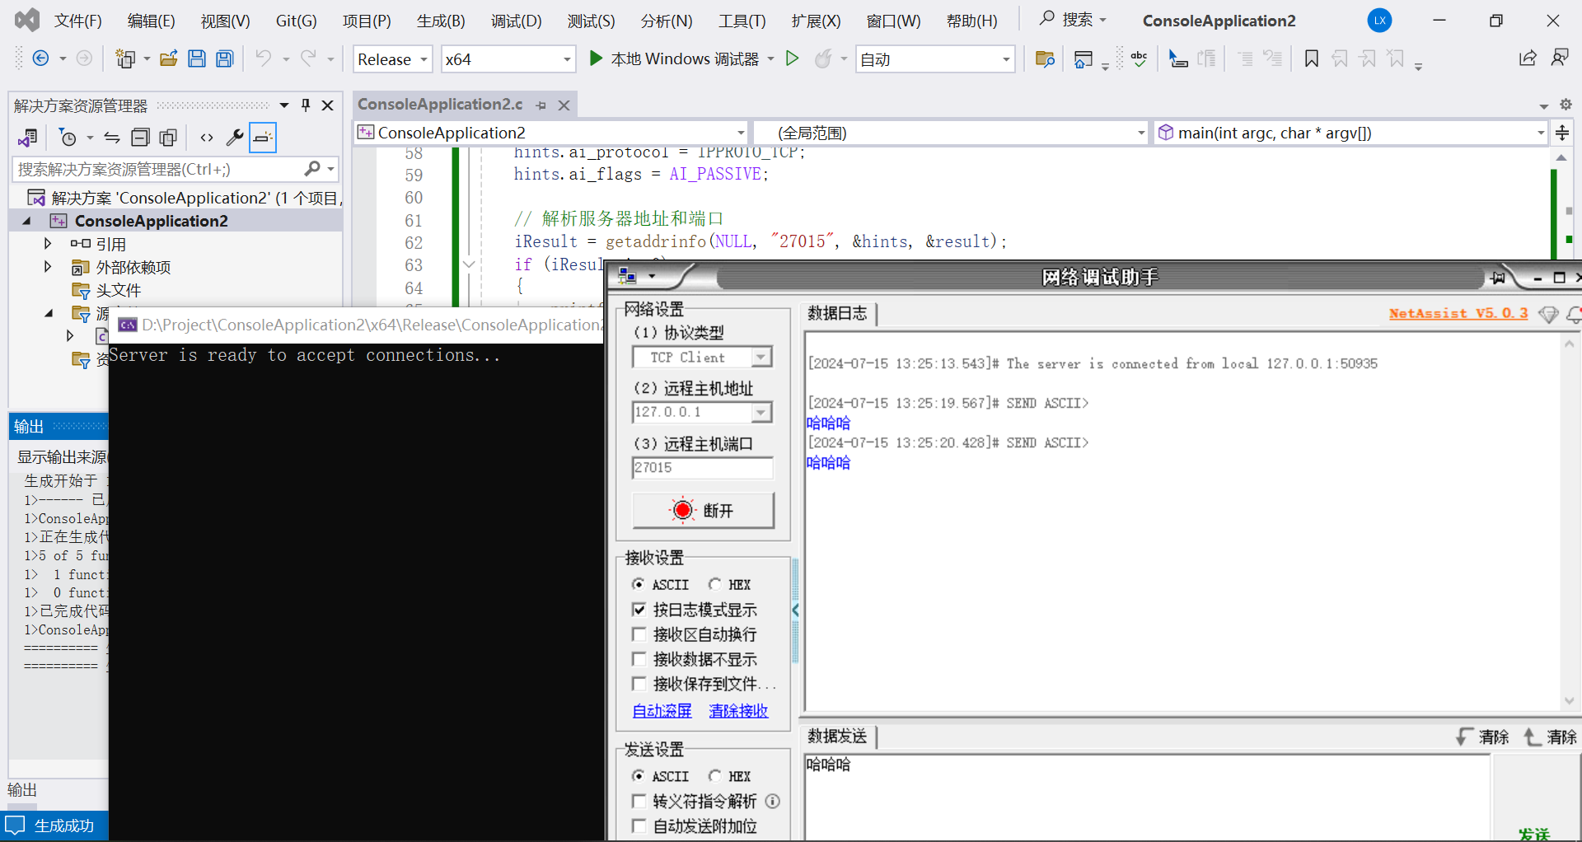Open the NetAssist V5.0.3 link
Viewport: 1582px width, 842px height.
[x=1457, y=313]
